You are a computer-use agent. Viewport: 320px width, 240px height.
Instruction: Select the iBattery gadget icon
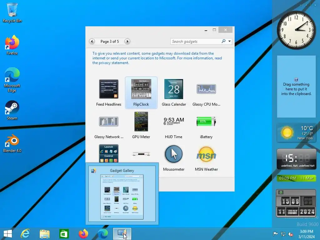206,122
